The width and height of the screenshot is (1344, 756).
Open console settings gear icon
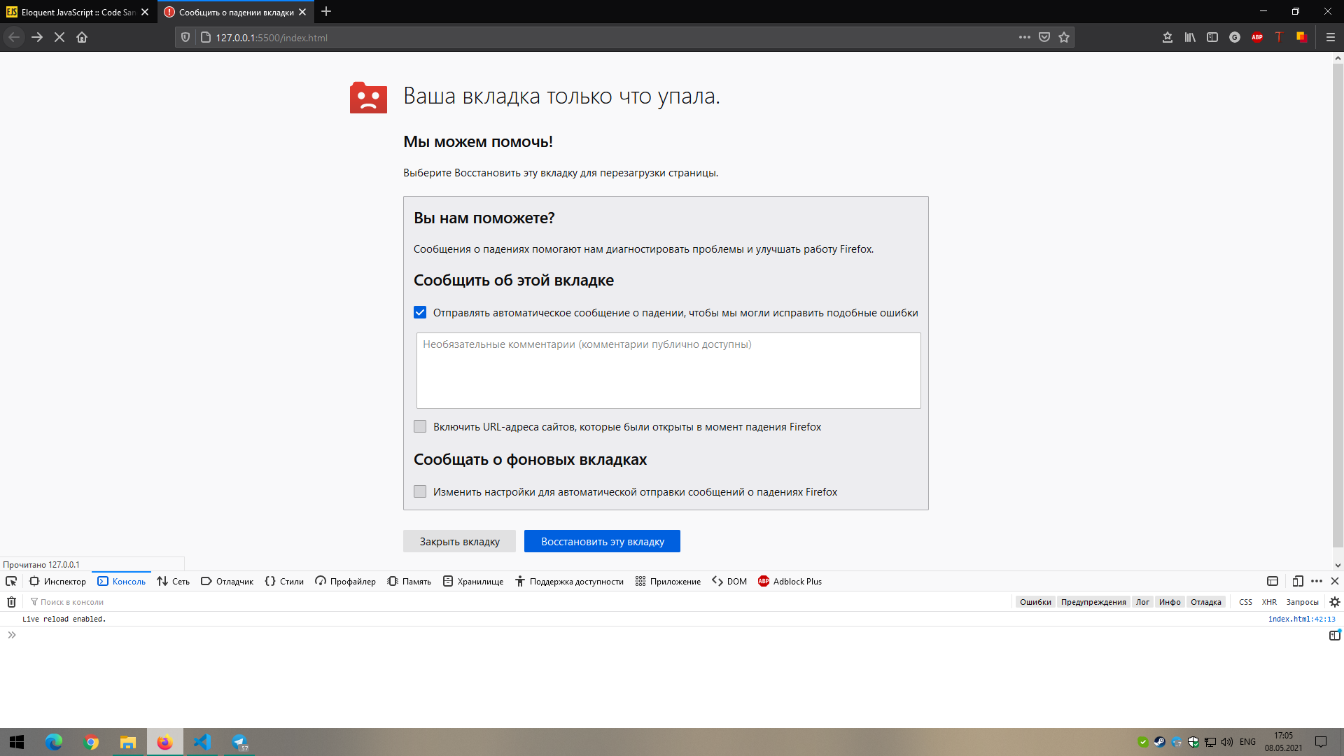[1335, 602]
